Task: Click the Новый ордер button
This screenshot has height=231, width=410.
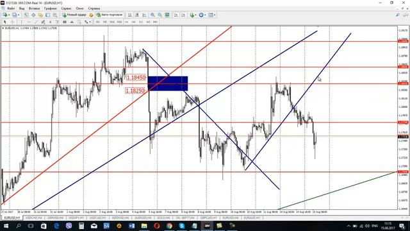Action: [x=74, y=15]
